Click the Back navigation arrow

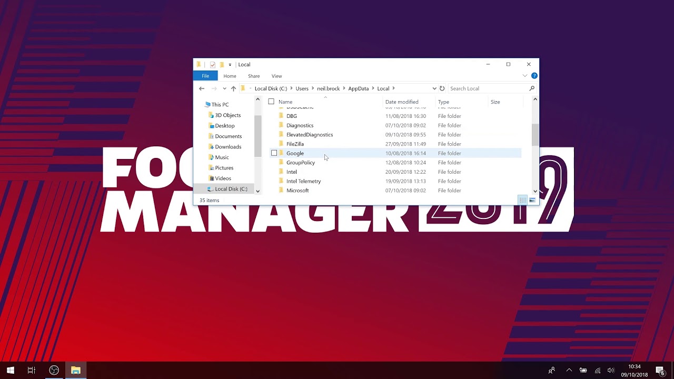click(202, 88)
